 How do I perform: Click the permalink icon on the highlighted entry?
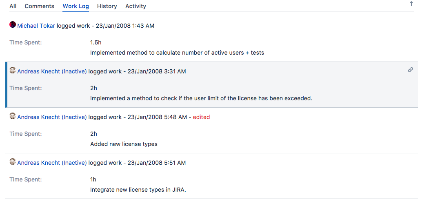411,70
